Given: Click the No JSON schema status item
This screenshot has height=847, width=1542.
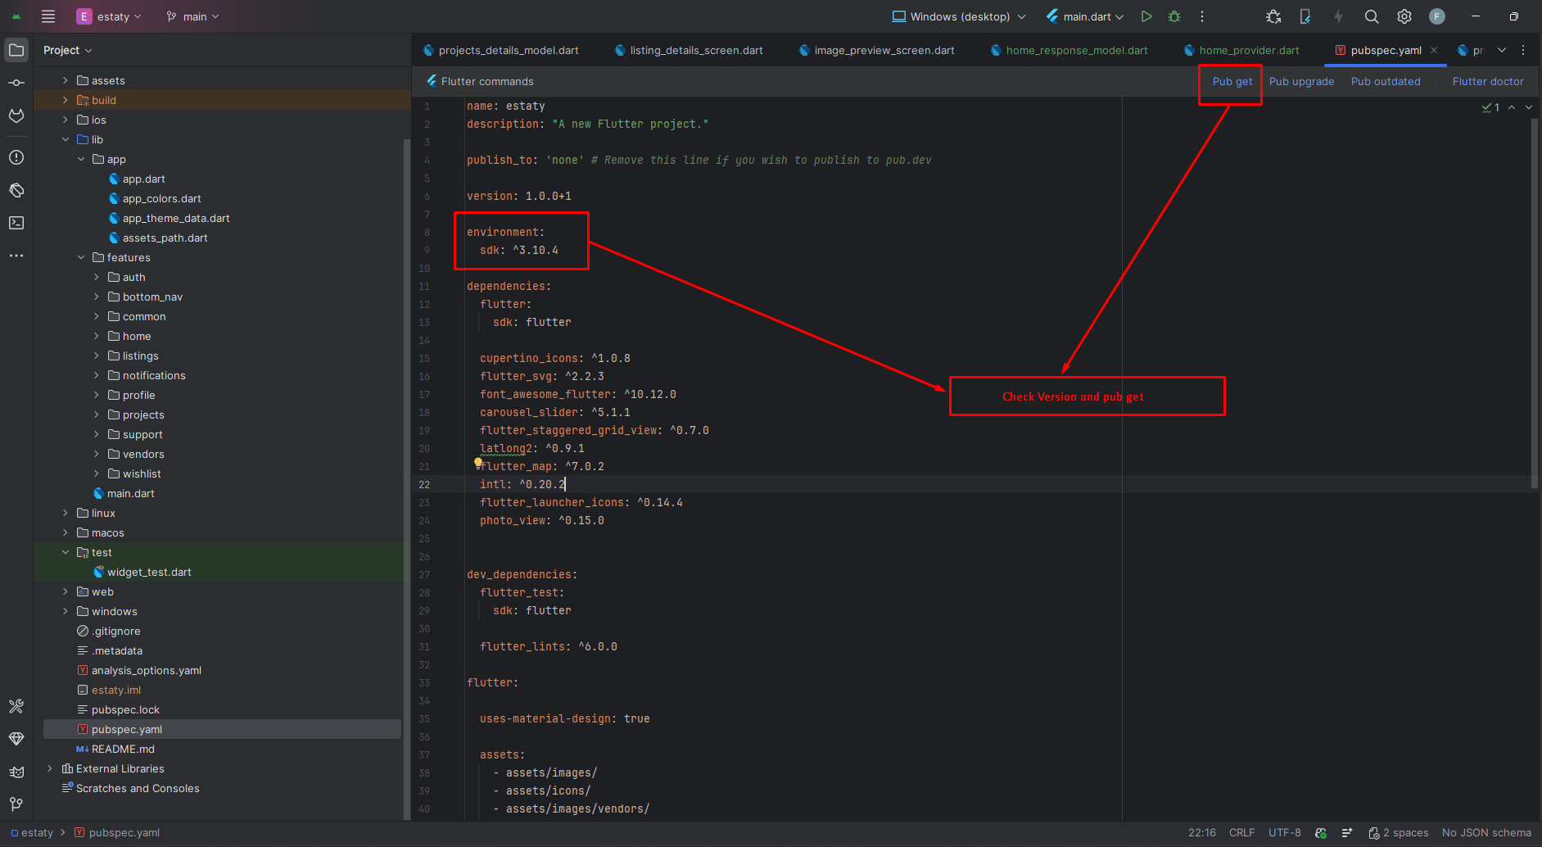Looking at the screenshot, I should click(1486, 832).
